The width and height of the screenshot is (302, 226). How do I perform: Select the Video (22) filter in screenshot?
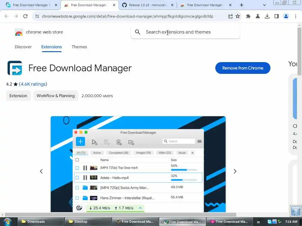click(165, 153)
